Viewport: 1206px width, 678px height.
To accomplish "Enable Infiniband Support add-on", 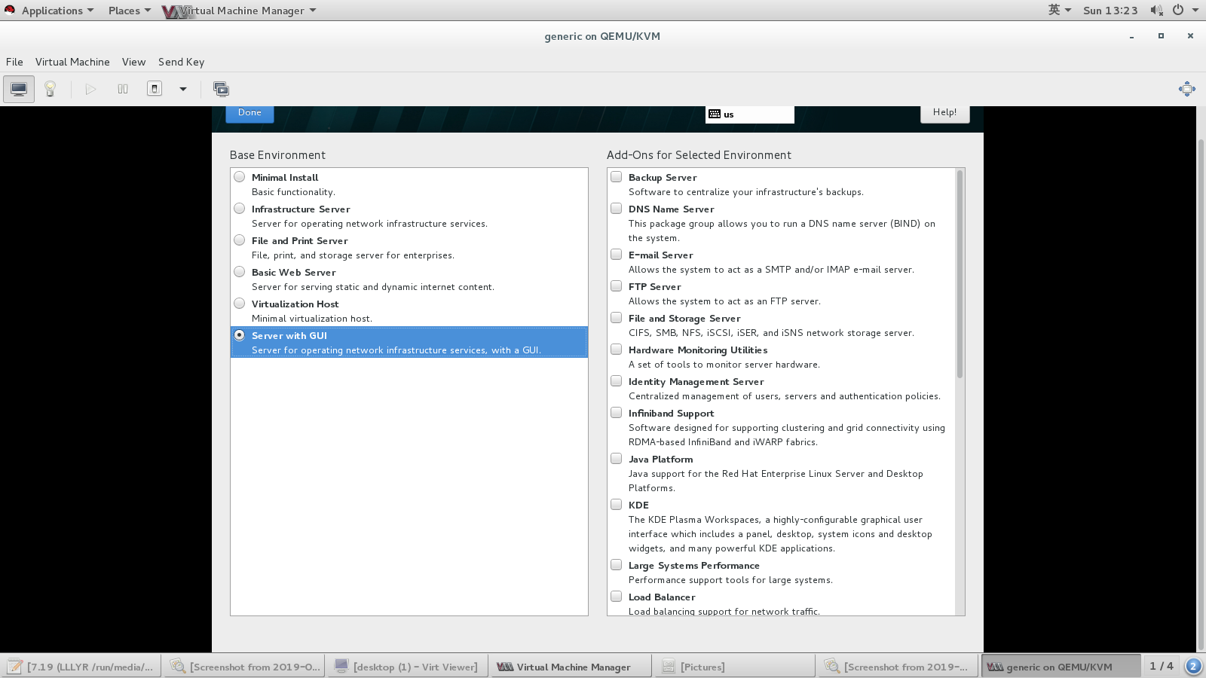I will pos(616,413).
